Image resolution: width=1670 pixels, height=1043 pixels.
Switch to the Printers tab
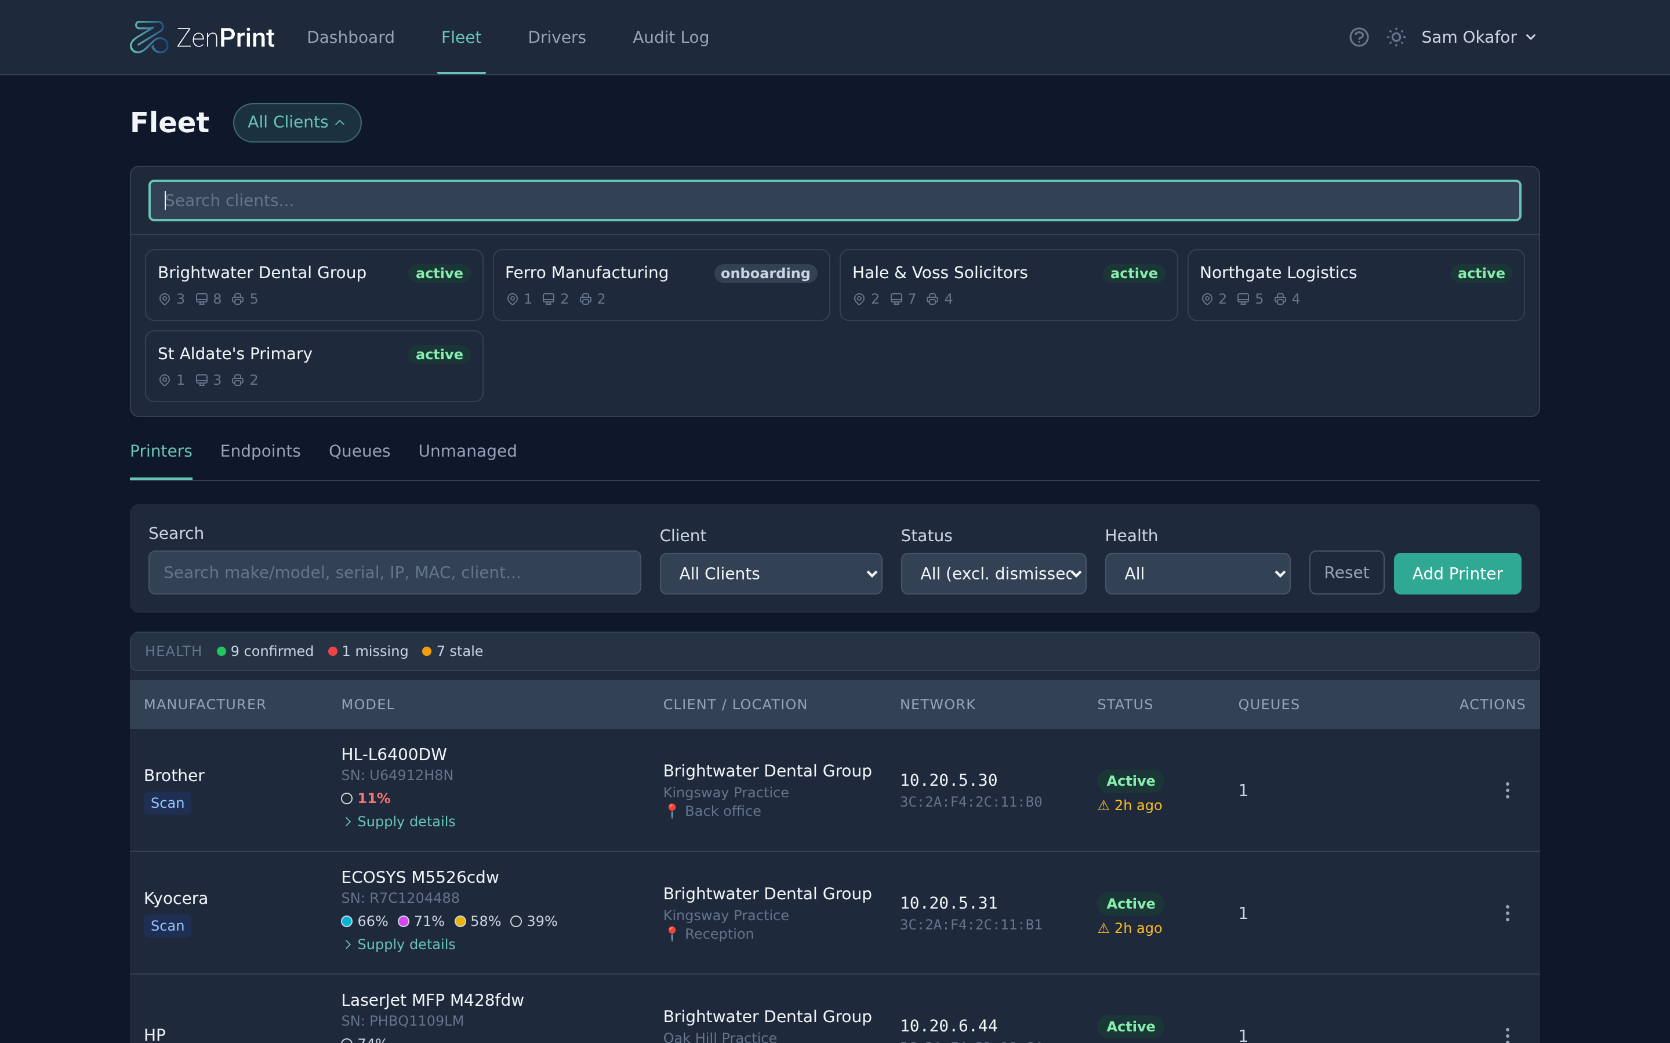pos(161,451)
